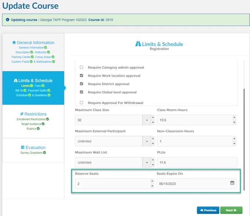Open the Seats Expire On calendar icon
The height and width of the screenshot is (216, 250).
point(232,183)
